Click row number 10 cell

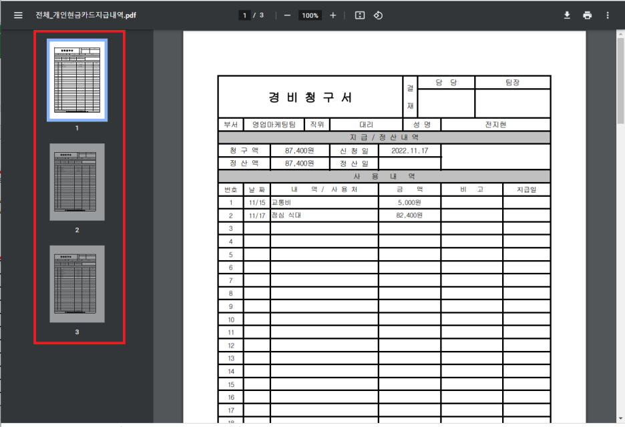click(x=231, y=320)
